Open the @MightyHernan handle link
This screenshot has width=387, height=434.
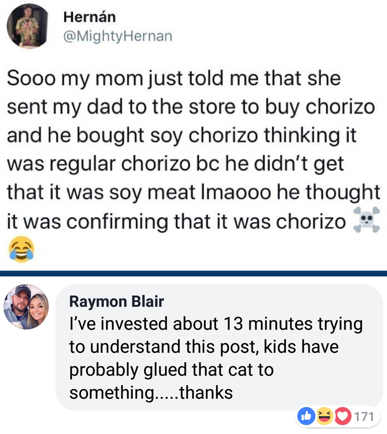(118, 36)
